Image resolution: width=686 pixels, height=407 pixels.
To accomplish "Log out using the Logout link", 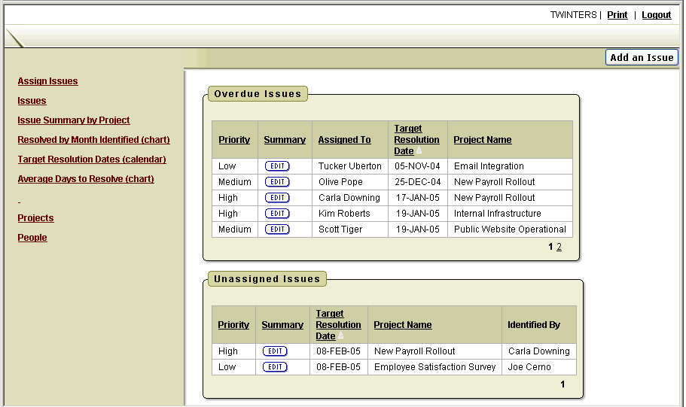I will pyautogui.click(x=656, y=15).
